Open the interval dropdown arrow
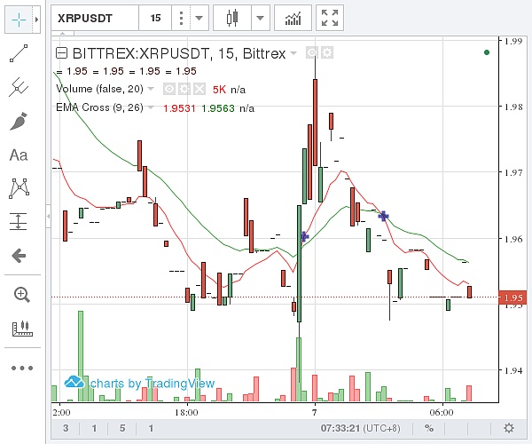The width and height of the screenshot is (532, 444). click(199, 18)
